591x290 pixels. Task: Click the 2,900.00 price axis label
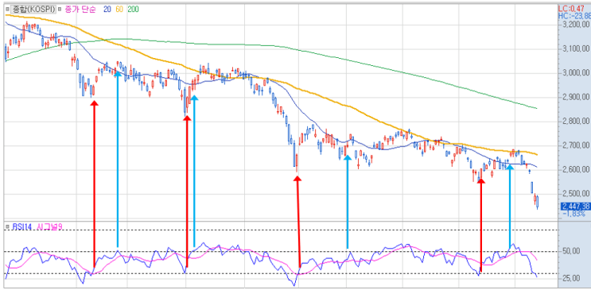pos(577,97)
